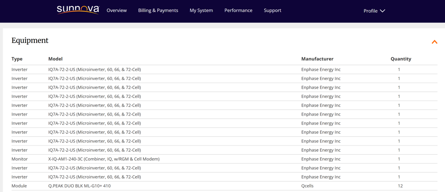Click the Sunnova logo

pyautogui.click(x=78, y=10)
